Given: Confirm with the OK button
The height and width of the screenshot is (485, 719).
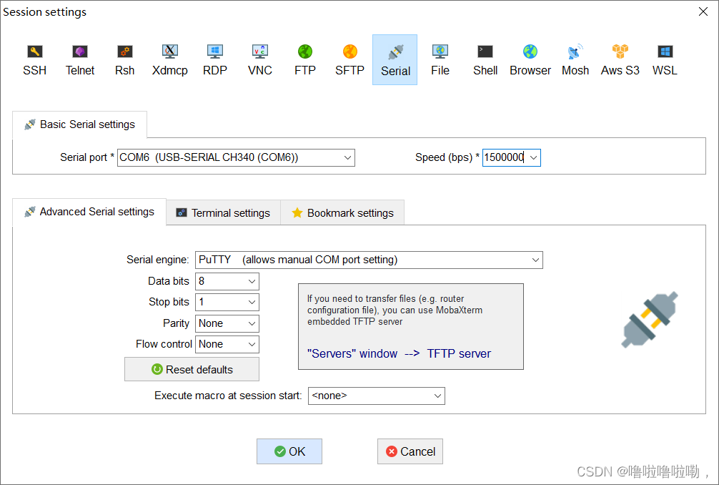Looking at the screenshot, I should (x=289, y=451).
